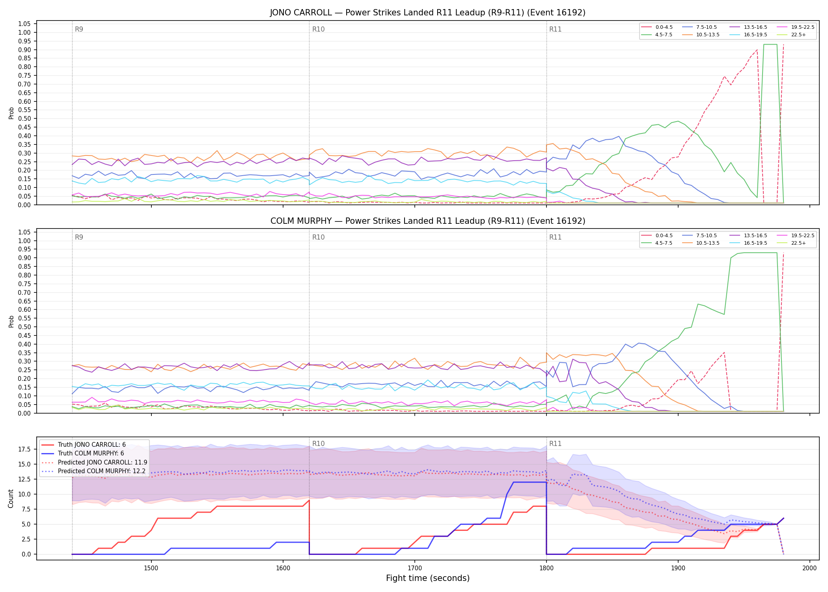Image resolution: width=828 pixels, height=592 pixels.
Task: Click the R10 round label in the Count chart
Action: (318, 444)
